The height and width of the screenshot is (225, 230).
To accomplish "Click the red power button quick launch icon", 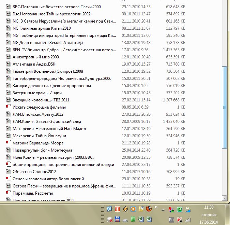I will [x=118, y=209].
